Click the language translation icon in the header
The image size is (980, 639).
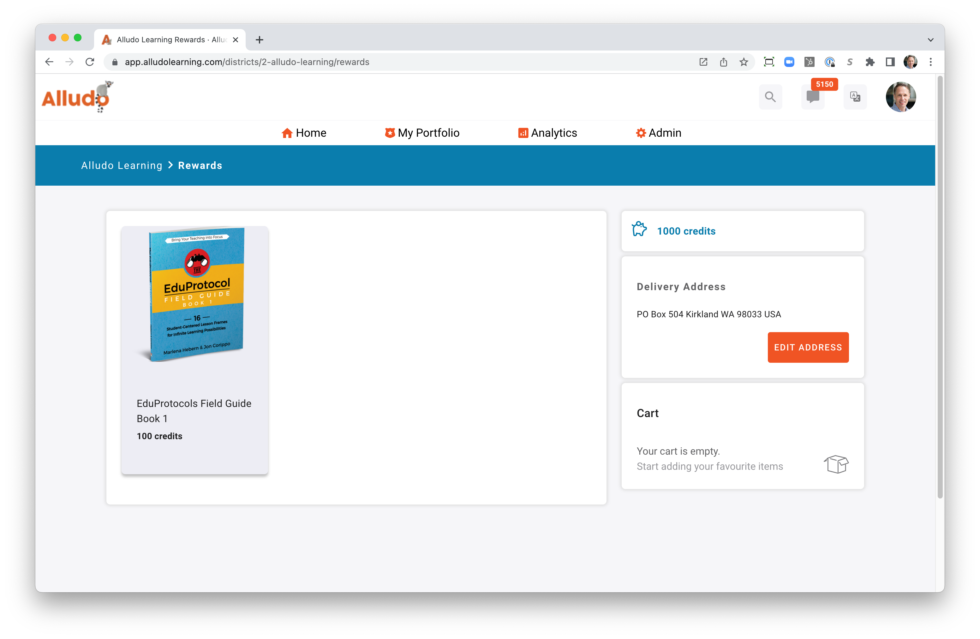click(855, 97)
